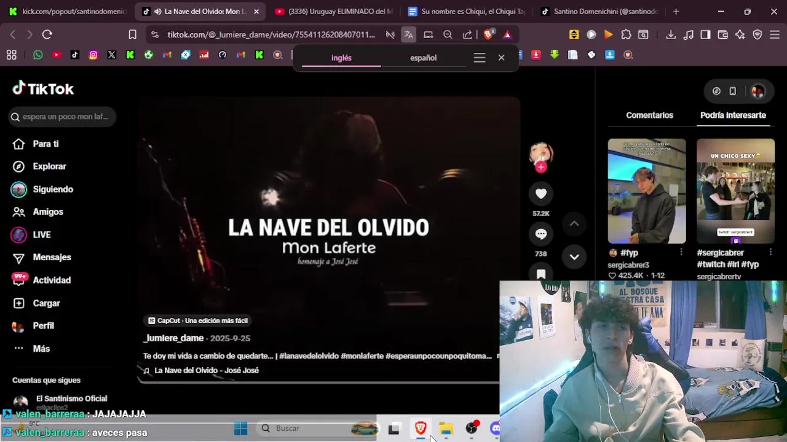Image resolution: width=787 pixels, height=442 pixels.
Task: Switch to the Uruguay ELIMINADO YouTube tab
Action: click(x=333, y=11)
